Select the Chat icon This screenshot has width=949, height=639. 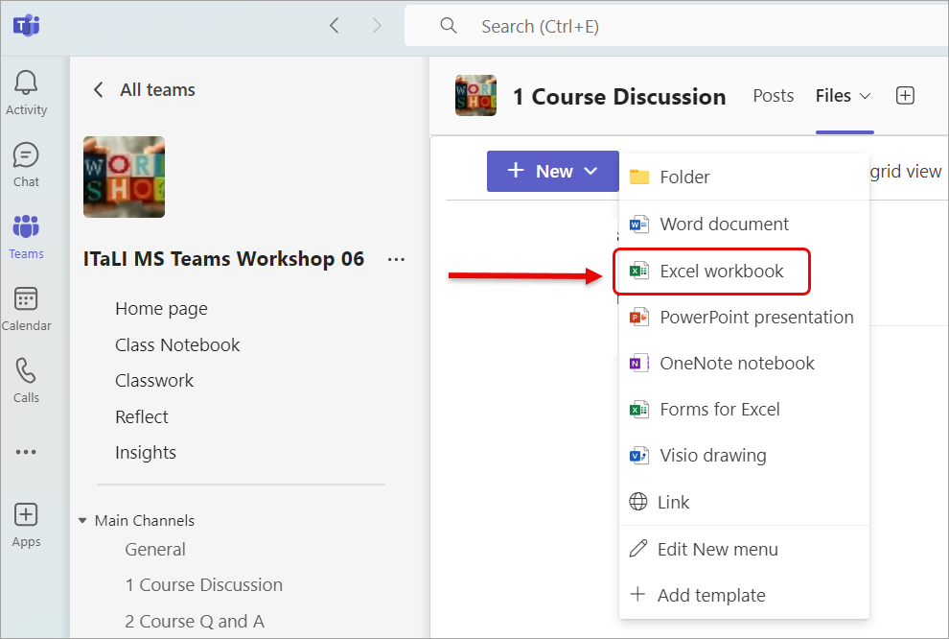[26, 156]
